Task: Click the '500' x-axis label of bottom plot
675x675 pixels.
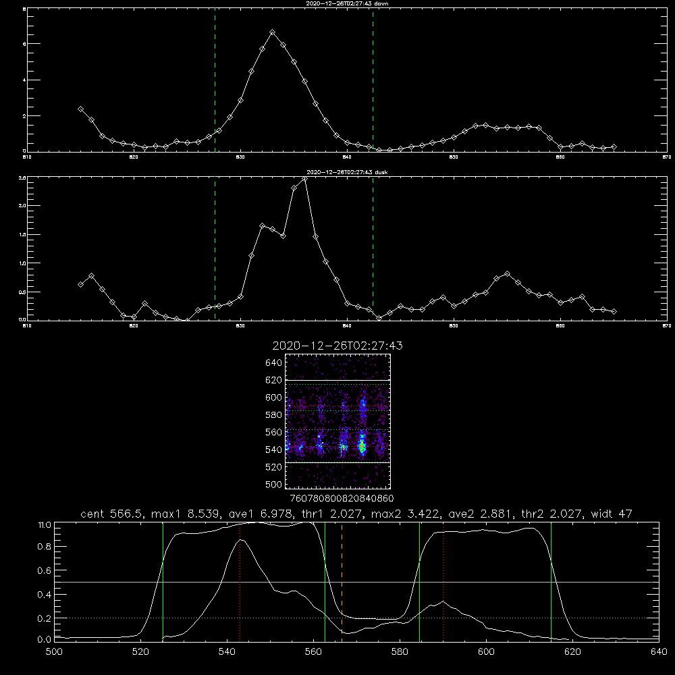Action: [54, 652]
